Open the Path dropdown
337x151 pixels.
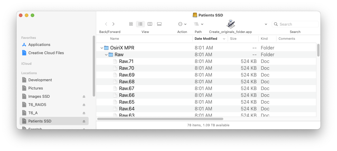[x=198, y=24]
